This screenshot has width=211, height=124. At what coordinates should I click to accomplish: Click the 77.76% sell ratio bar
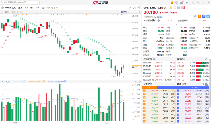183,88
